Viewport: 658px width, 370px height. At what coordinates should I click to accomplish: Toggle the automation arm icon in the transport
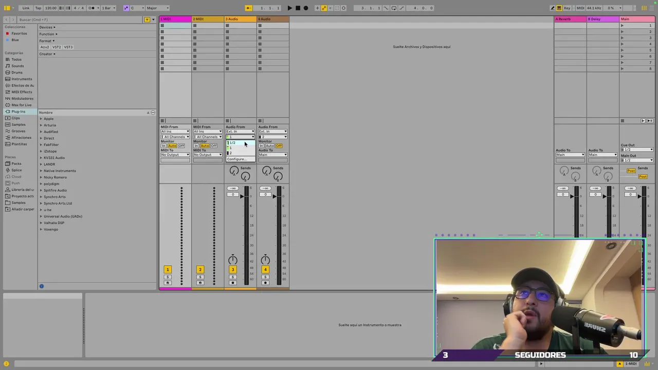click(324, 8)
